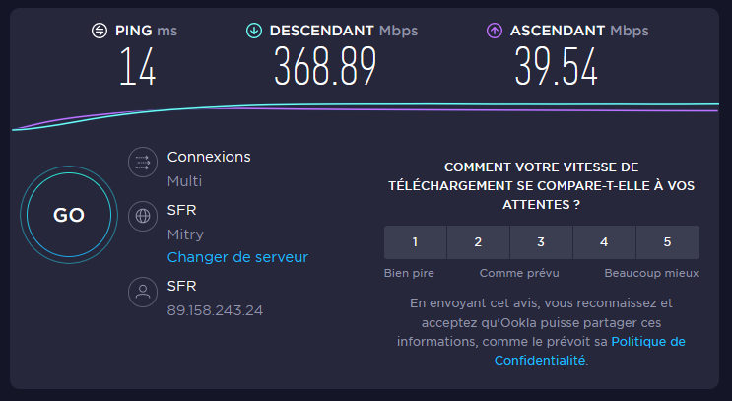Open the Changer de serveur link
This screenshot has width=732, height=401.
click(x=237, y=257)
